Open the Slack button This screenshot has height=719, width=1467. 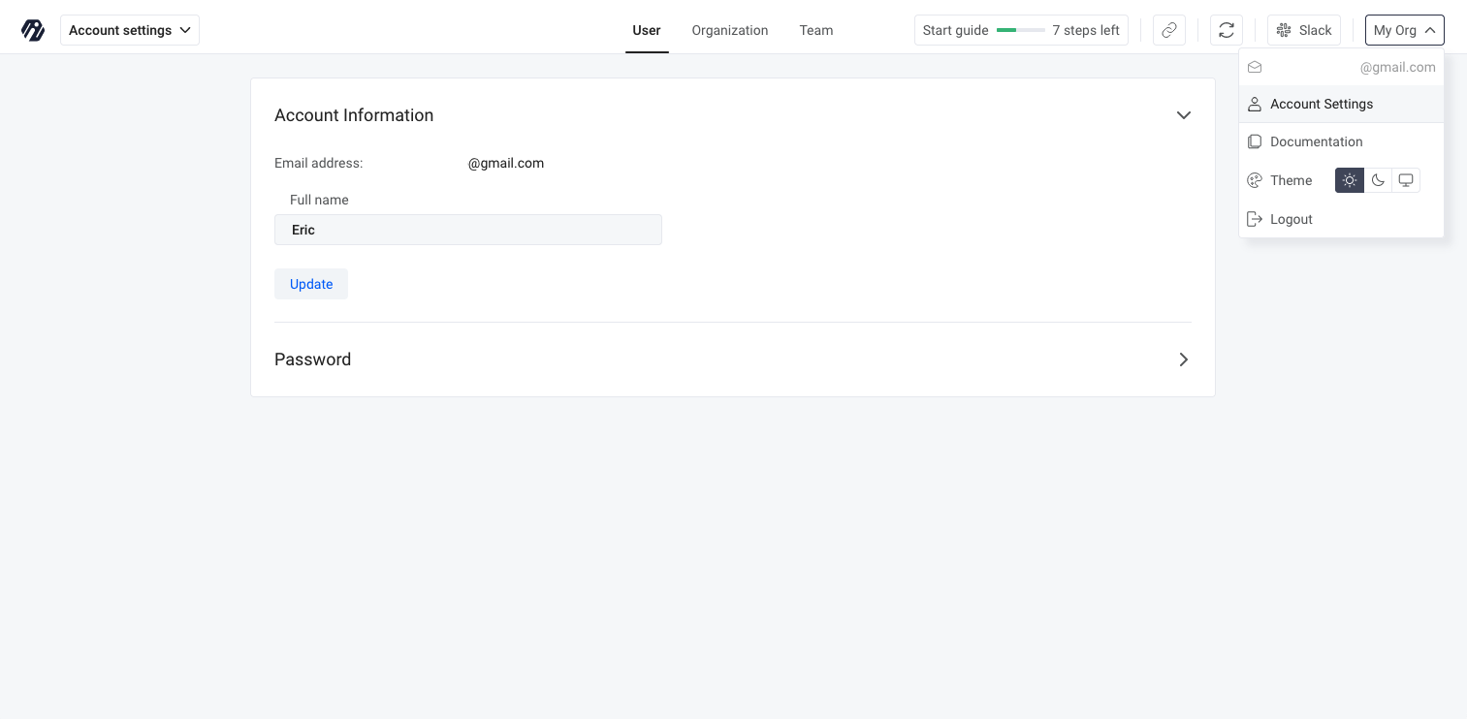click(x=1304, y=30)
